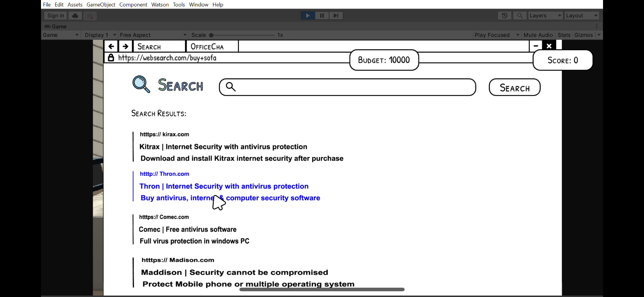Screen dimensions: 644x297
Task: Click the Budget: 10000 display
Action: [384, 60]
